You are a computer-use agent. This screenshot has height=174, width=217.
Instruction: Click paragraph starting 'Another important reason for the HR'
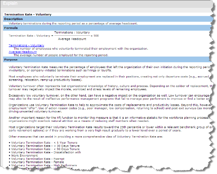(109, 119)
